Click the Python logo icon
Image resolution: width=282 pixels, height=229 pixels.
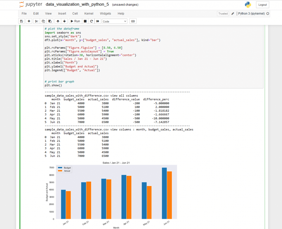coord(248,5)
